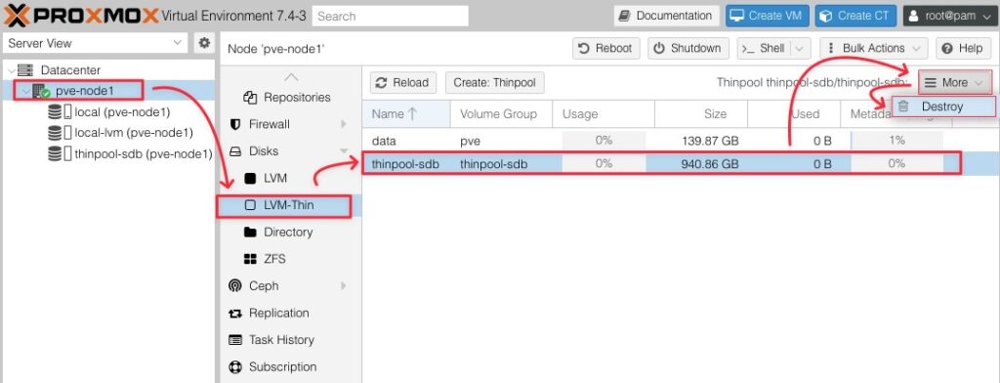Click the trash icon next to Destroy

pyautogui.click(x=903, y=106)
